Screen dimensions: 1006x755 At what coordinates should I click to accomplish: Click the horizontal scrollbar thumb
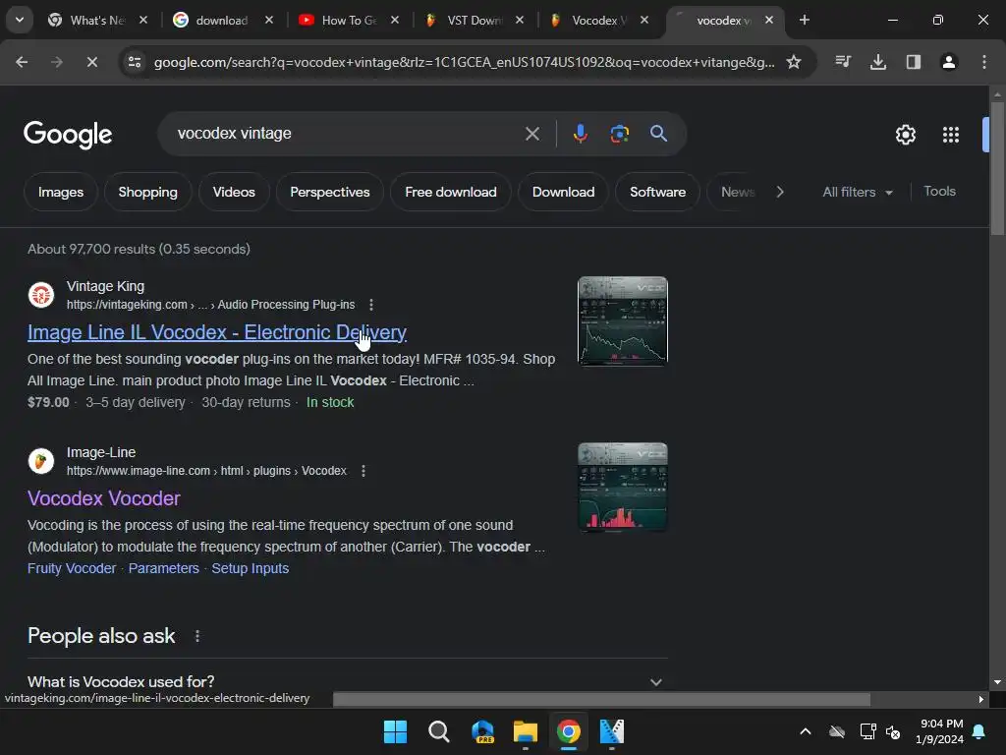pyautogui.click(x=601, y=699)
